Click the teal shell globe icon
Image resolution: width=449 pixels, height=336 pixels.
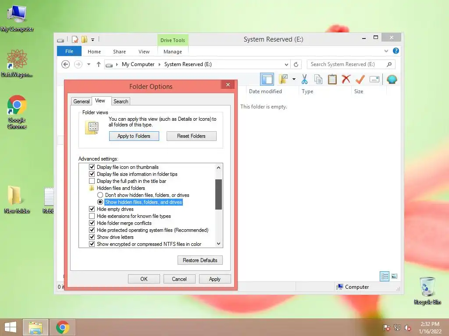[392, 79]
